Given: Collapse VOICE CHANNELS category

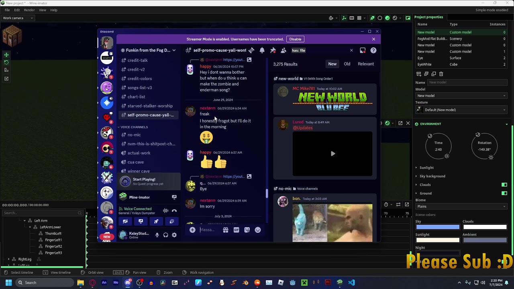Looking at the screenshot, I should [134, 127].
